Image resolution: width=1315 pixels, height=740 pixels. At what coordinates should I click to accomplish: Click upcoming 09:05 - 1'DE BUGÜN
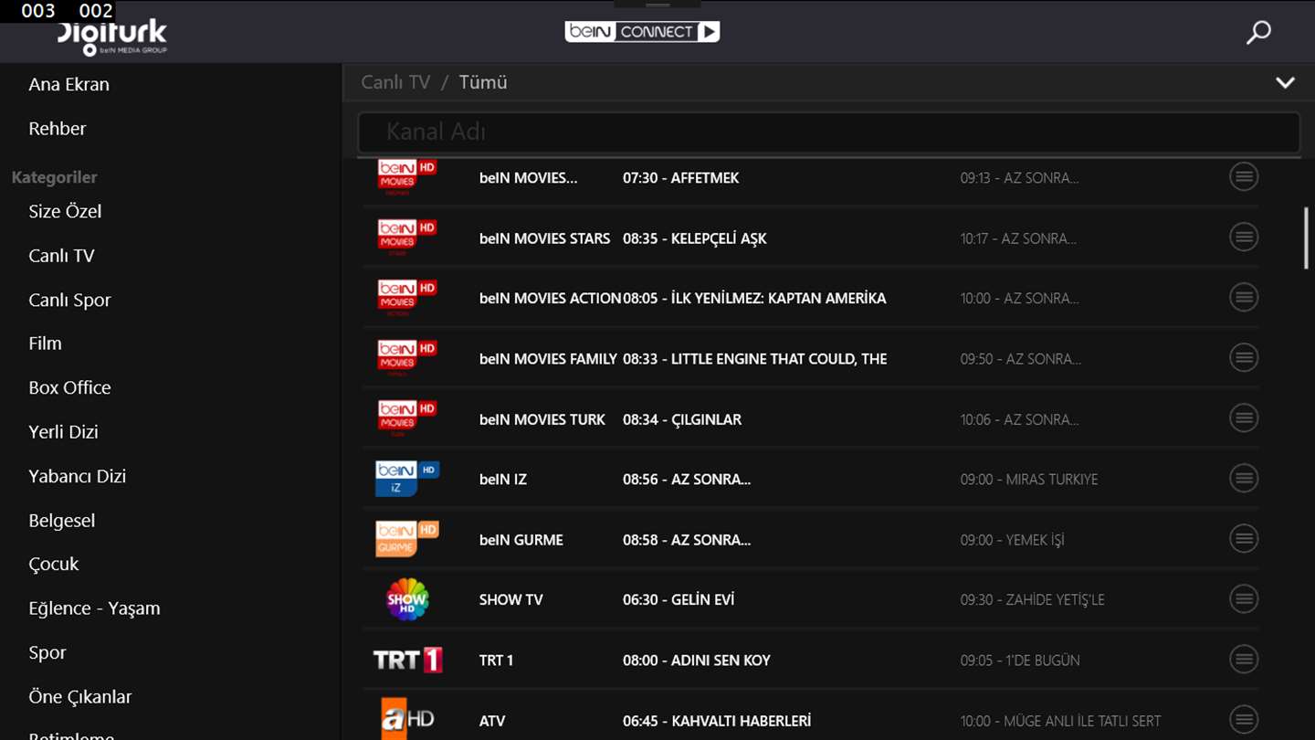coord(1019,661)
